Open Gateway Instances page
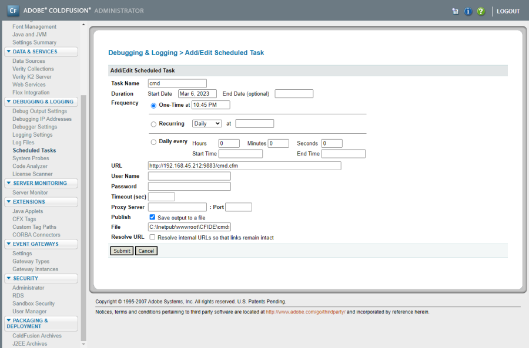 click(x=35, y=269)
